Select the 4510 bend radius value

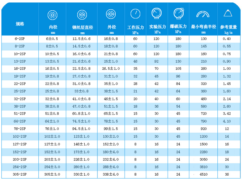coord(204,175)
